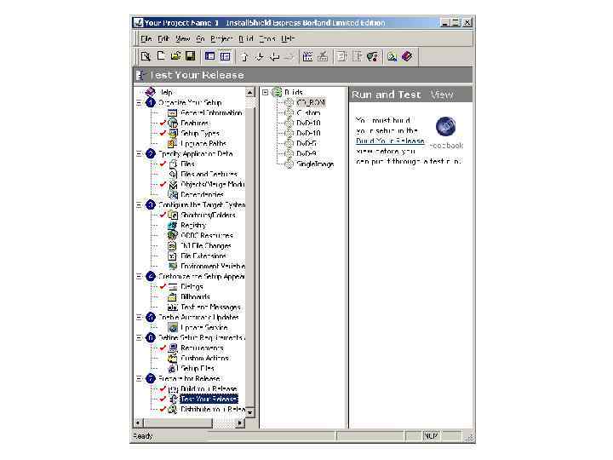613x460 pixels.
Task: Click the Registry tree icon
Action: (x=172, y=225)
